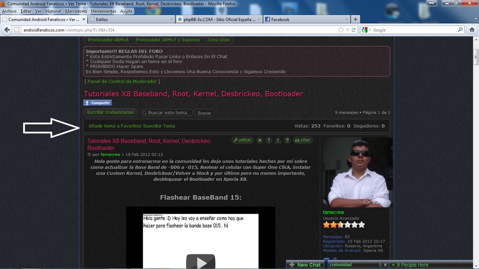The image size is (479, 269).
Task: Reload the page using the refresh icon
Action: pyautogui.click(x=354, y=30)
